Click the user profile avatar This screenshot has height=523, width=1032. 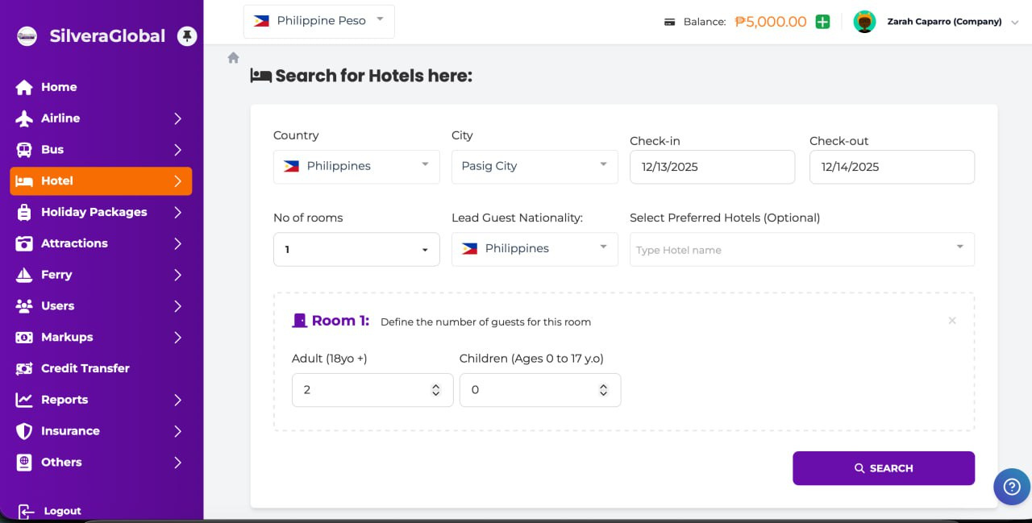(864, 22)
